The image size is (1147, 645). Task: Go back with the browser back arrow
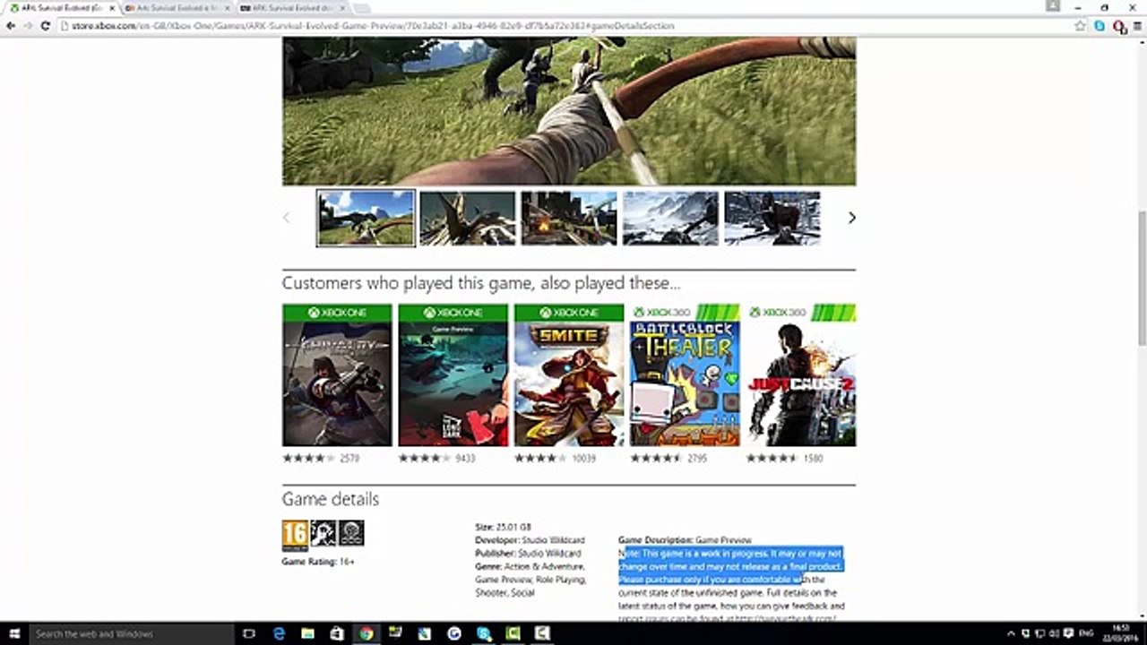[x=11, y=26]
